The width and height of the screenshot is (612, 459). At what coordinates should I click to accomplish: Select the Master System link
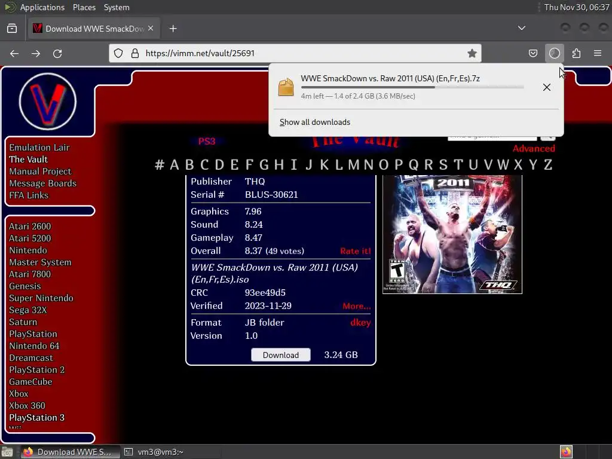click(40, 262)
